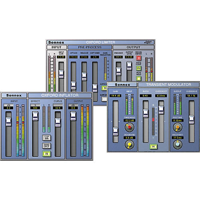
Task: Click the Soft Knee fader handle in Oxford Limiter
Action: click(95, 88)
